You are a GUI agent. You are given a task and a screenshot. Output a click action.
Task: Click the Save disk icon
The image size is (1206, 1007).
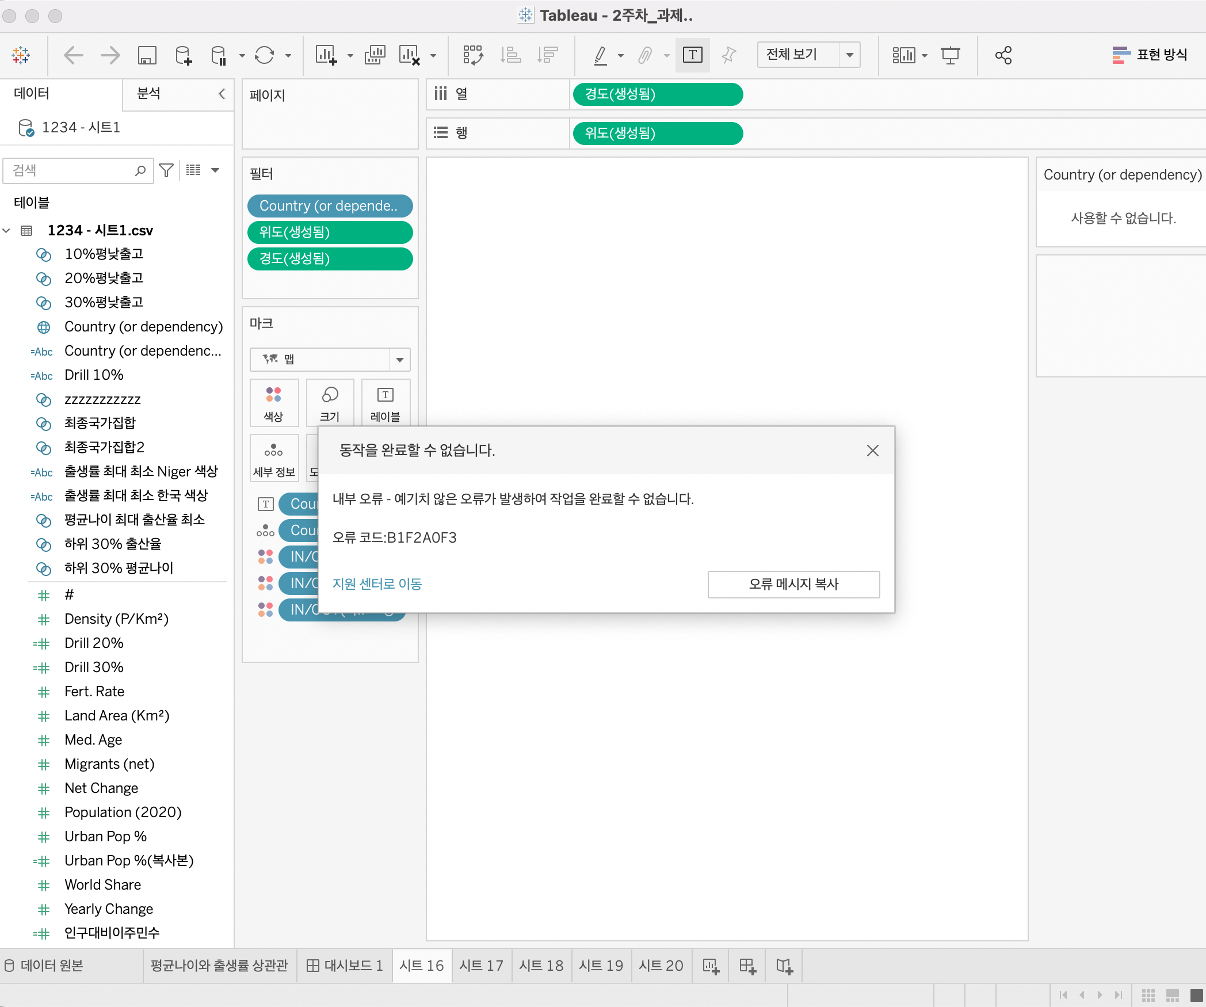coord(147,55)
